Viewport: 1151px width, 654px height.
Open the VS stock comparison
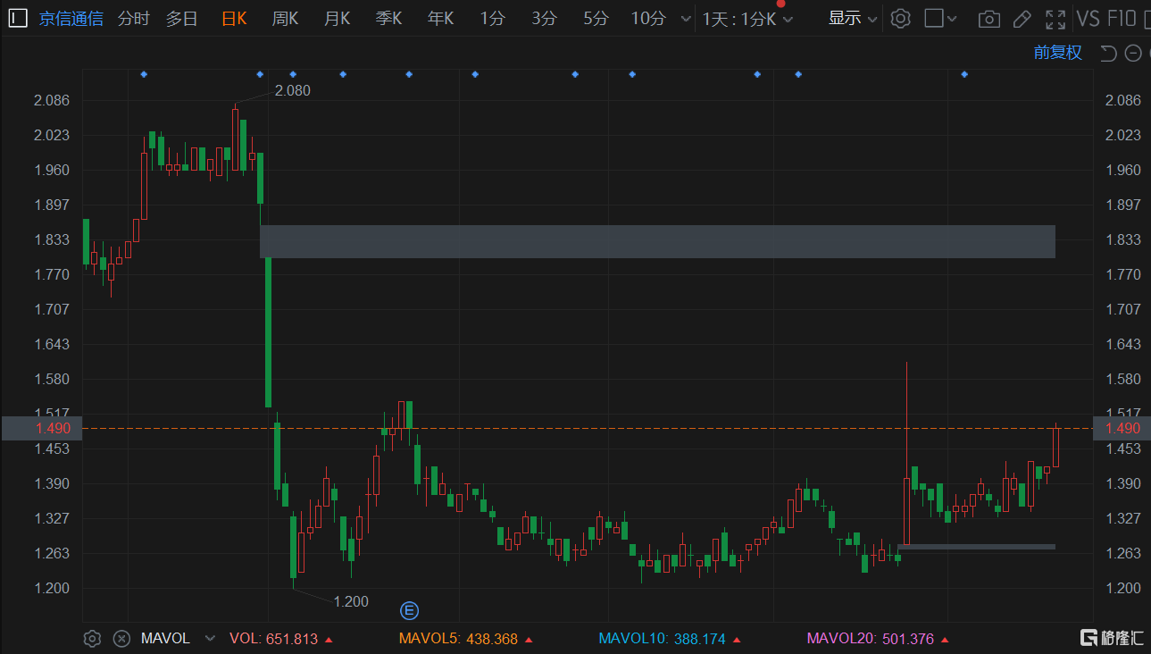pyautogui.click(x=1087, y=18)
